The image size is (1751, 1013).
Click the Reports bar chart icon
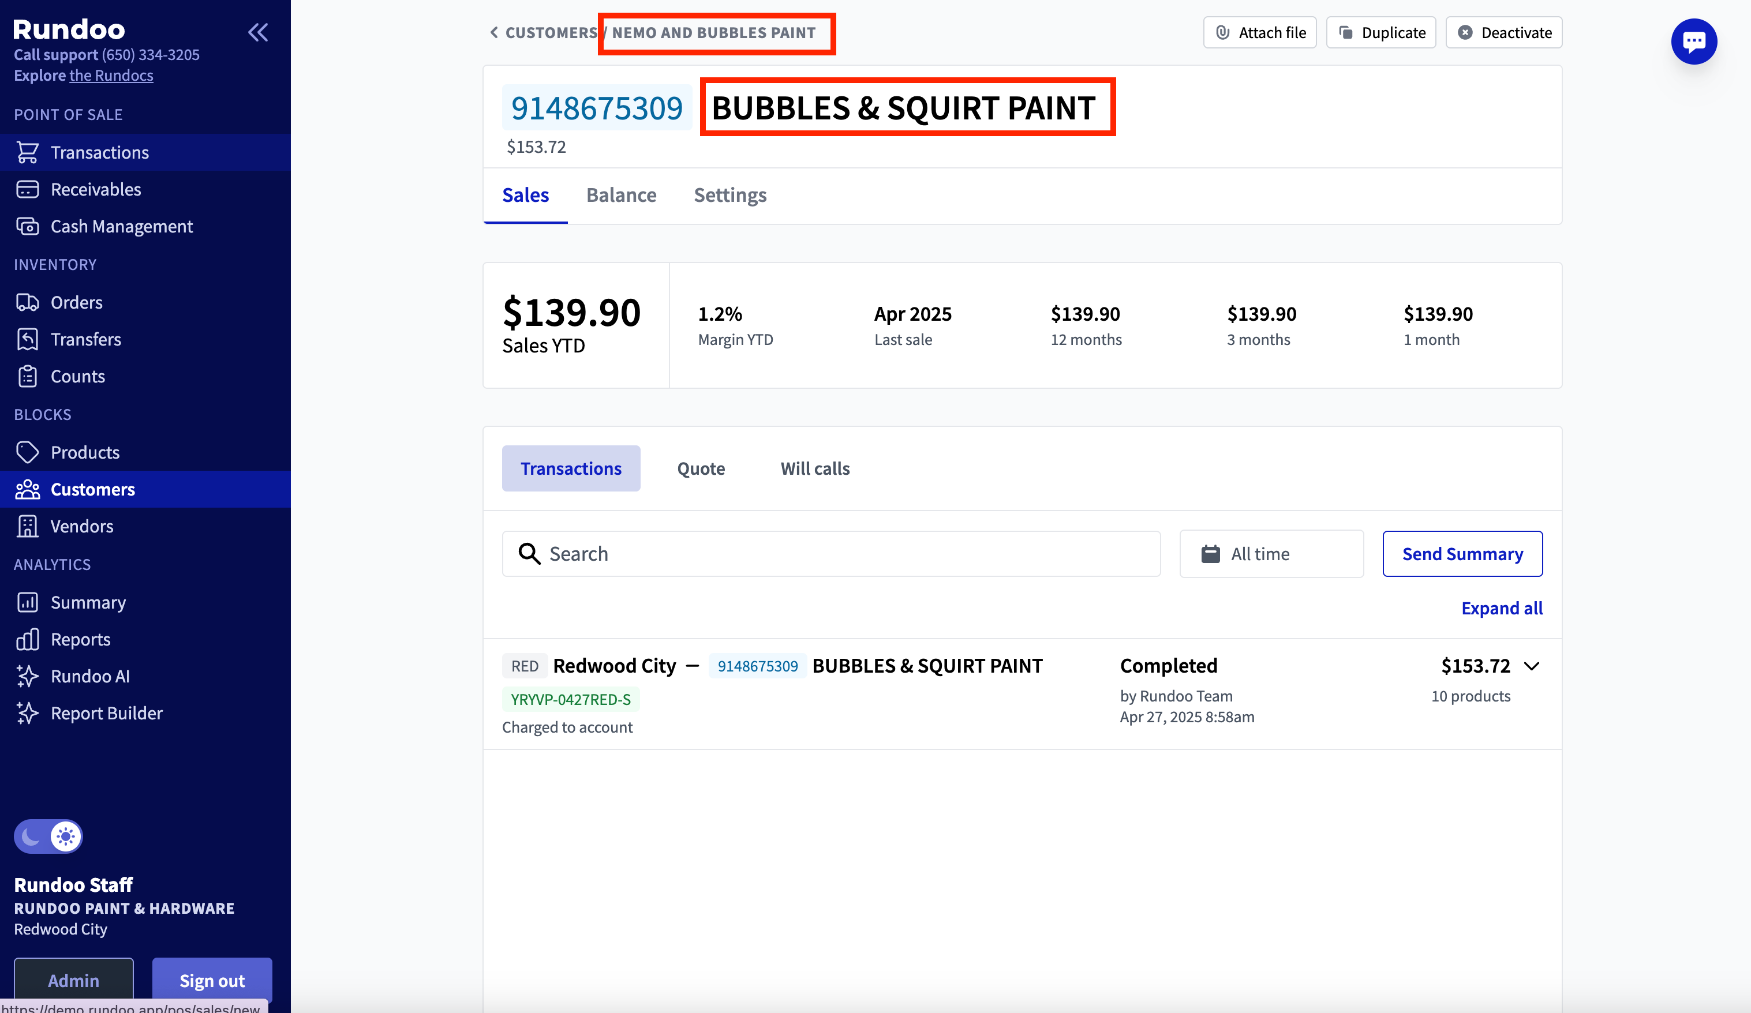coord(27,639)
